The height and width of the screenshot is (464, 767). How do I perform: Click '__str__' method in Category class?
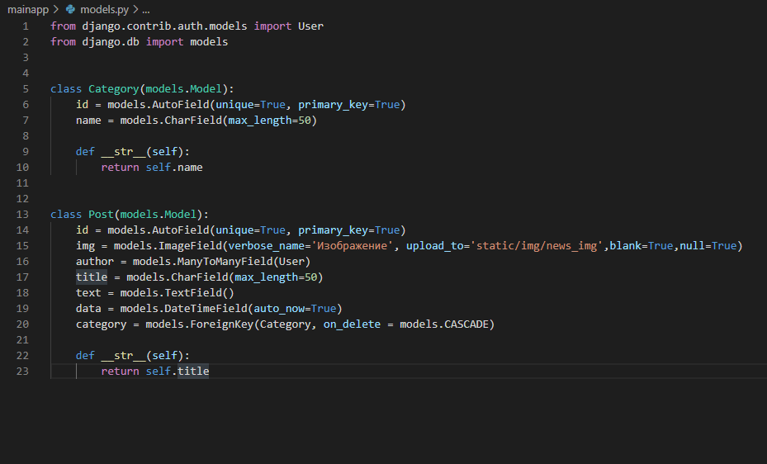pos(123,152)
